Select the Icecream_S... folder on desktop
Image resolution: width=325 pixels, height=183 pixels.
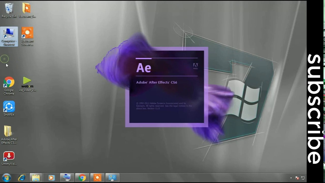point(27,10)
